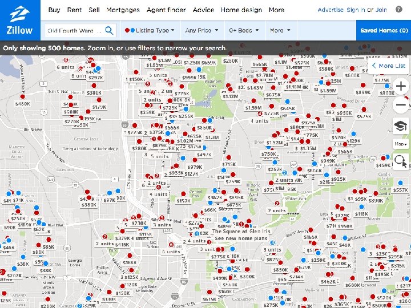Image resolution: width=411 pixels, height=308 pixels.
Task: Open the Sell menu
Action: click(x=94, y=10)
